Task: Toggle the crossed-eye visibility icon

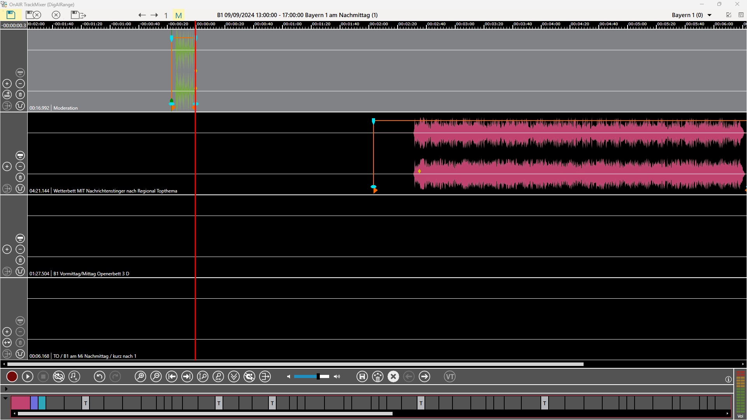Action: 59,376
